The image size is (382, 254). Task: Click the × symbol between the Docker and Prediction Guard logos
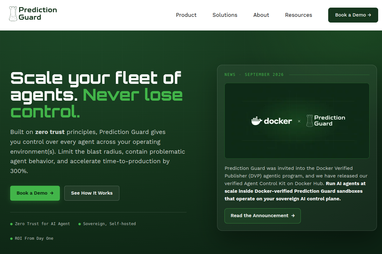point(299,121)
